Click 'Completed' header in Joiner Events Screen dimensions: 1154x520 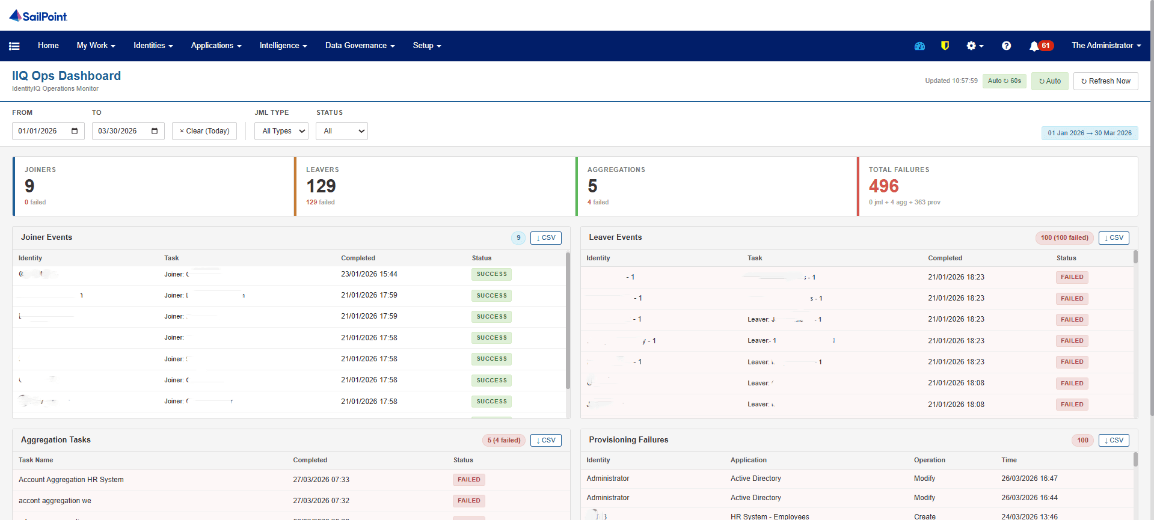(x=358, y=258)
